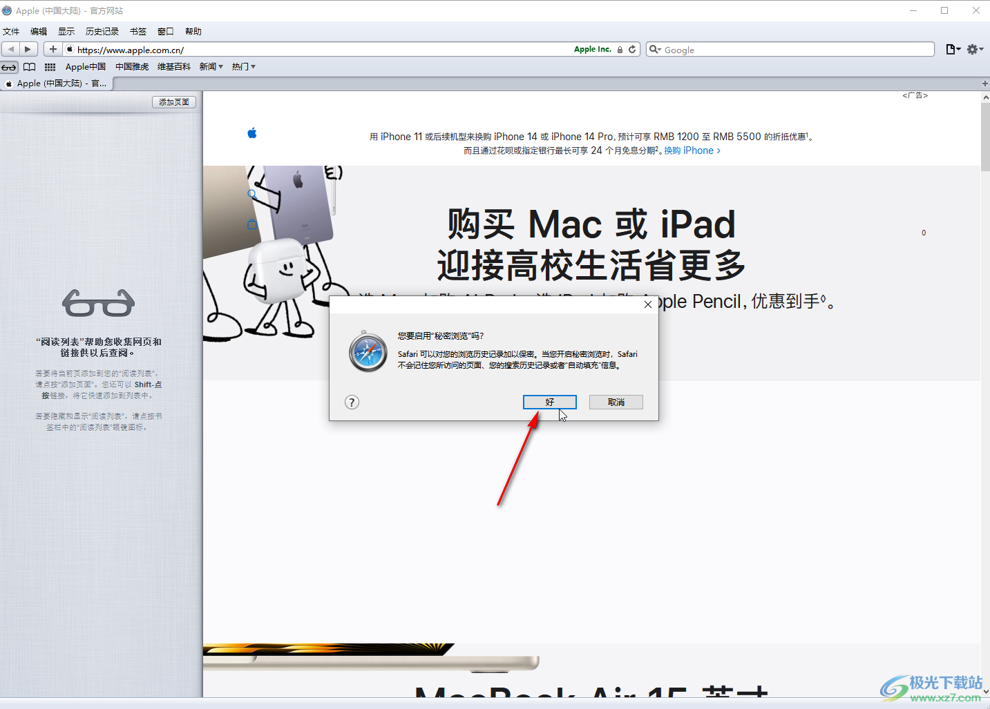Screen dimensions: 990x709
Task: Click 取消 to cancel the dialog
Action: [x=616, y=402]
